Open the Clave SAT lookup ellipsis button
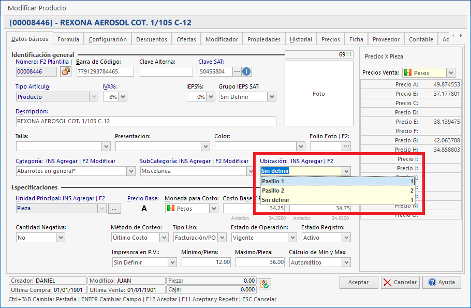The width and height of the screenshot is (471, 308). point(237,72)
